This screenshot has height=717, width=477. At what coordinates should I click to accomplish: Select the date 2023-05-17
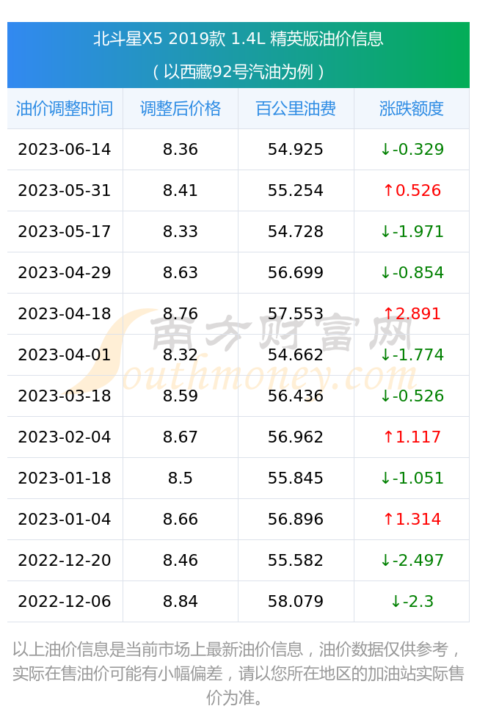[x=65, y=232]
